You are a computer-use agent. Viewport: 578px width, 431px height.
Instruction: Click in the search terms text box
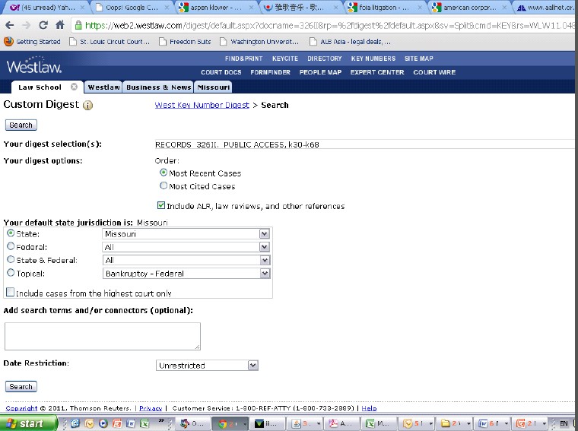(102, 336)
